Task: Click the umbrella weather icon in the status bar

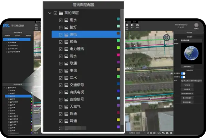Action: coord(163,133)
